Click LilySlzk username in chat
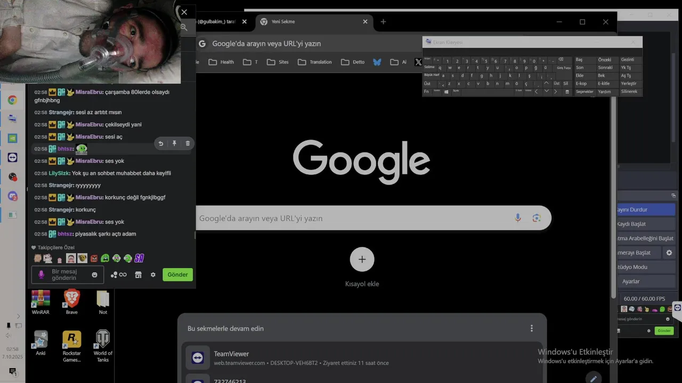 [59, 173]
